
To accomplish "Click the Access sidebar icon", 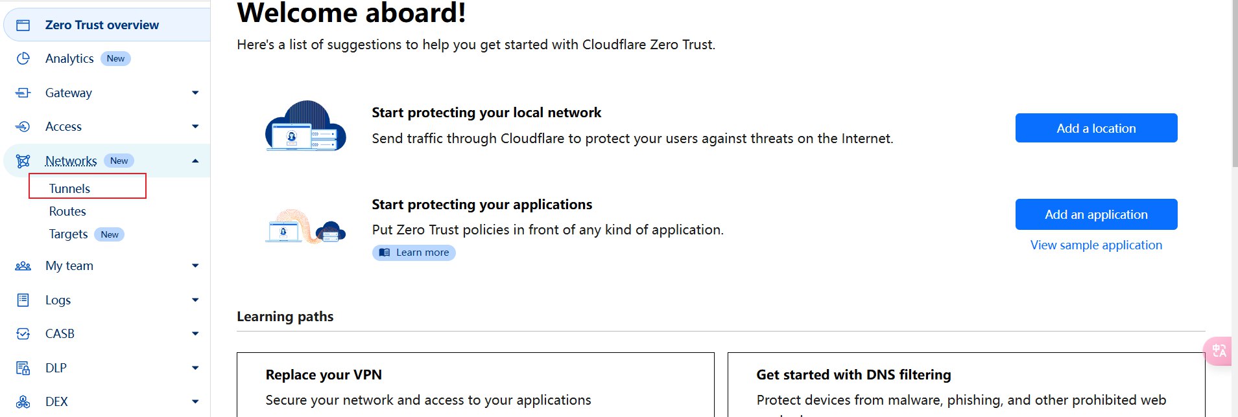I will [x=23, y=126].
